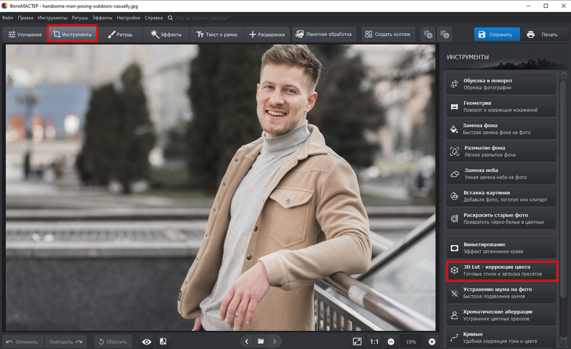Click the zoom-out minus icon
This screenshot has width=571, height=349.
point(391,342)
